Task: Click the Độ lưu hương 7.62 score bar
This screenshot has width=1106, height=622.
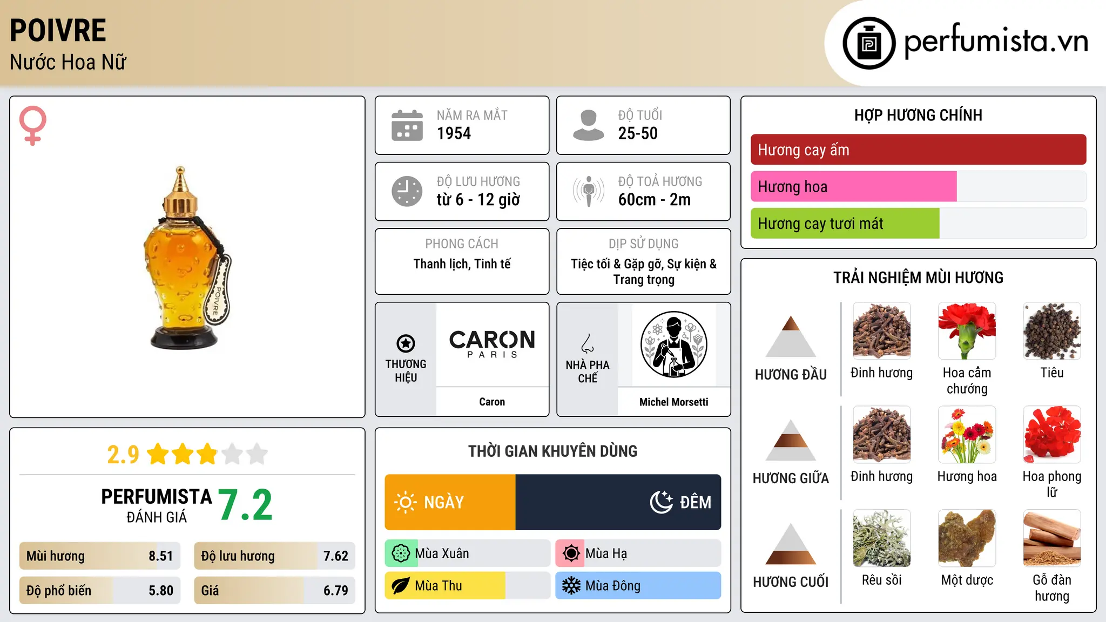Action: tap(274, 556)
